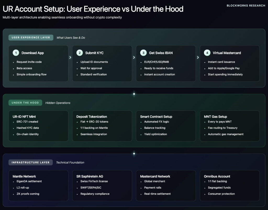Click the 'Deposit Tokenization' heading
This screenshot has width=268, height=210.
92,117
